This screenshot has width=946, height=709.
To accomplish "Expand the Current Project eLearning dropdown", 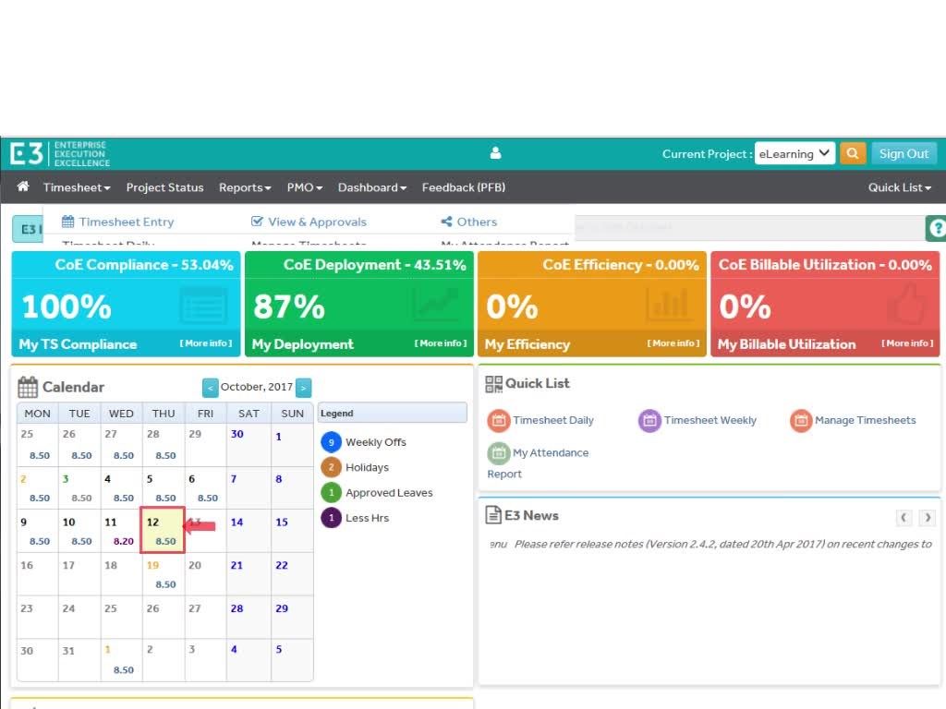I will click(x=794, y=154).
